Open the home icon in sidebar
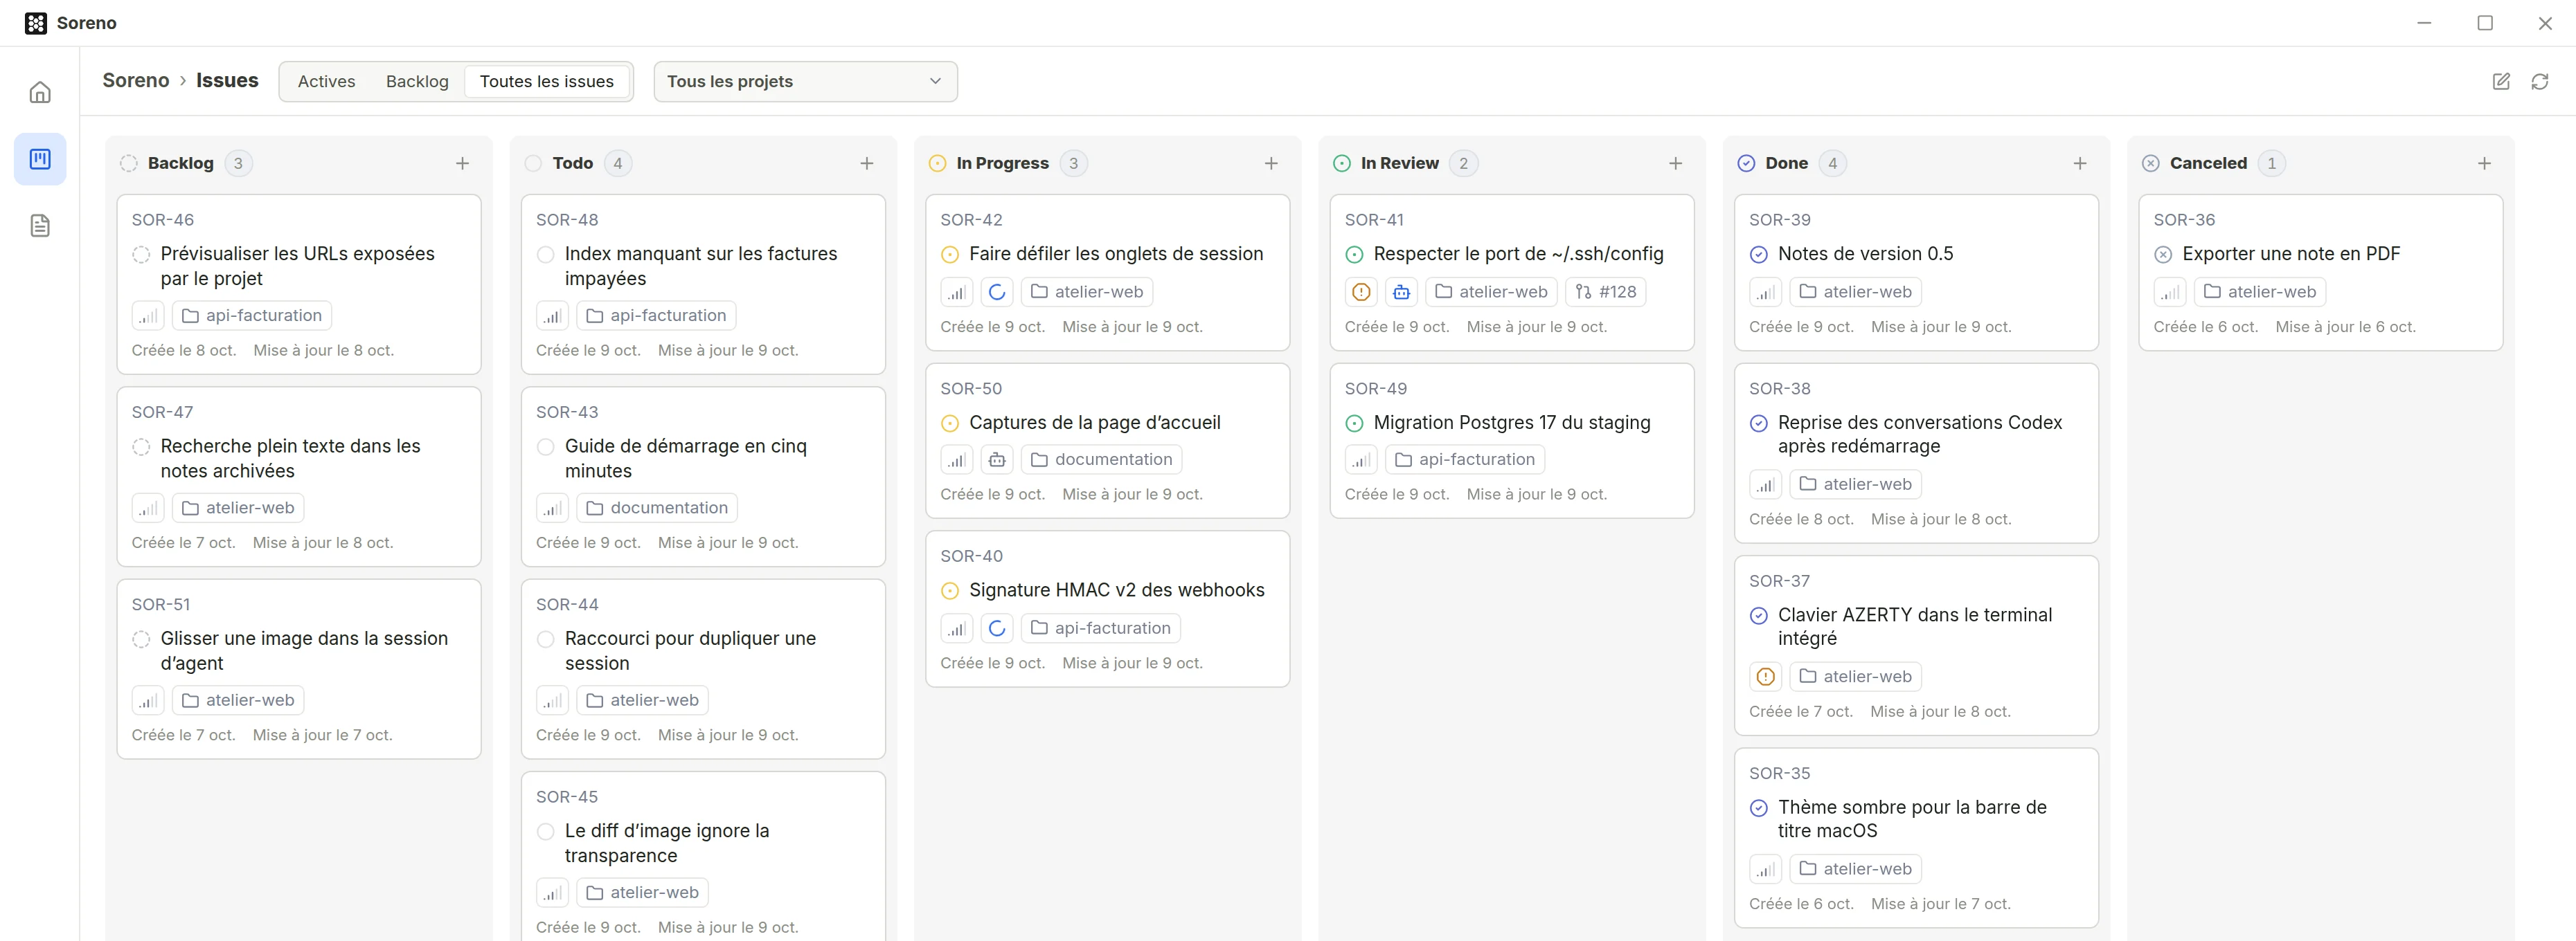The width and height of the screenshot is (2576, 941). click(x=40, y=92)
